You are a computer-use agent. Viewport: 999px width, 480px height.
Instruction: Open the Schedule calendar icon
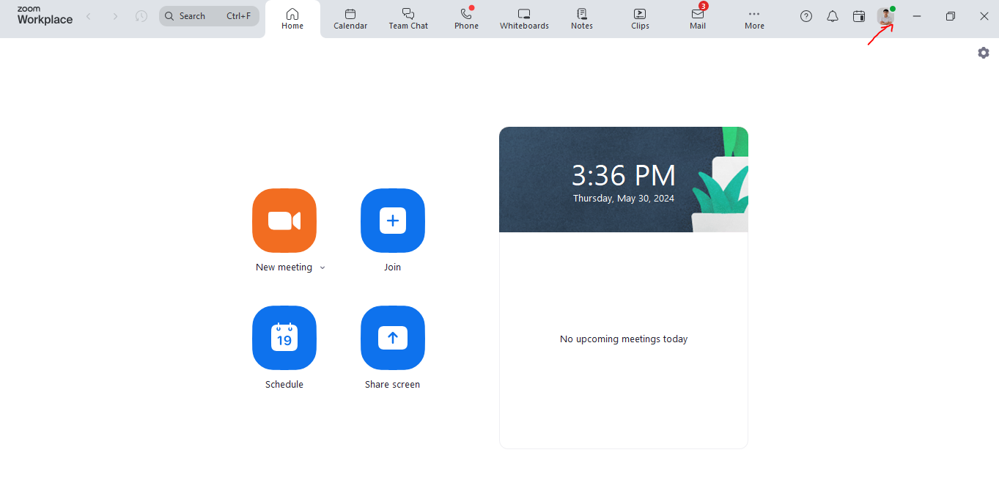(x=284, y=338)
